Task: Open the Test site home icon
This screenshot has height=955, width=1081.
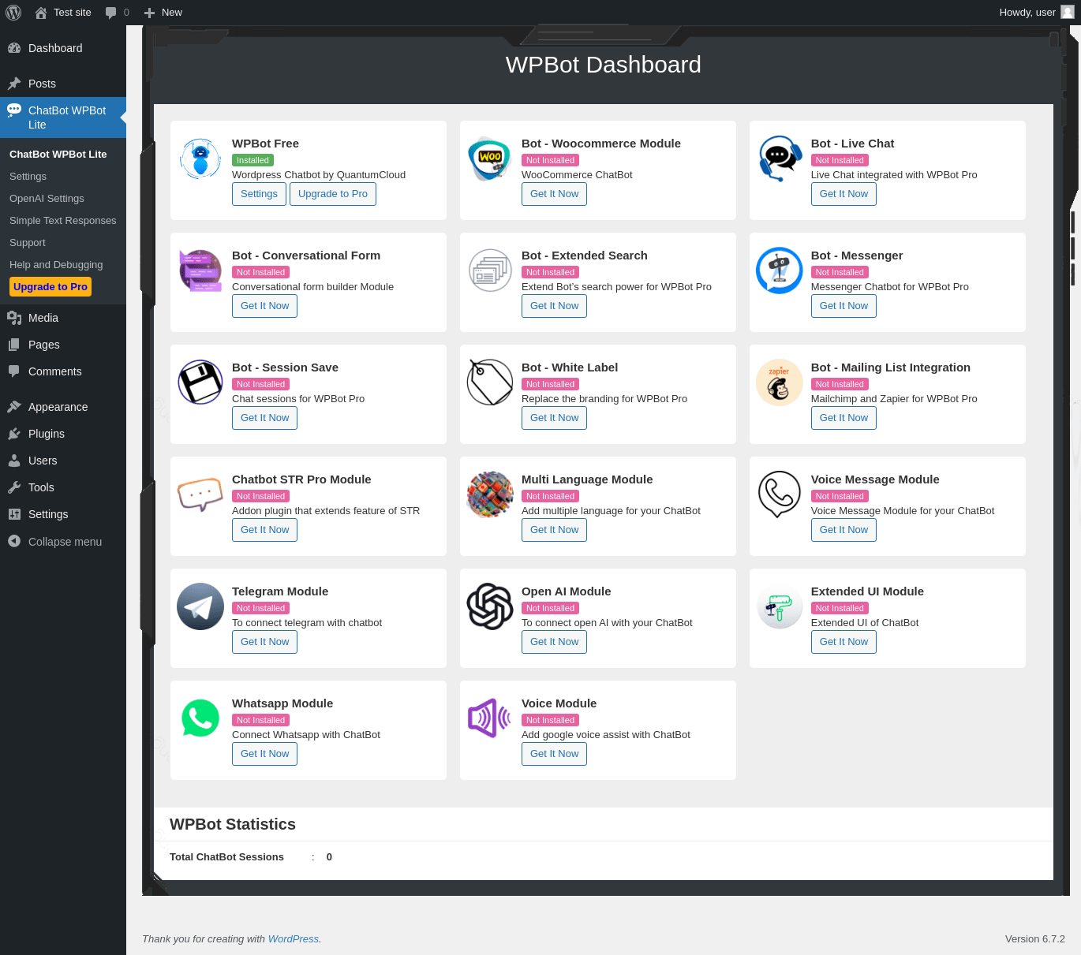Action: click(41, 13)
